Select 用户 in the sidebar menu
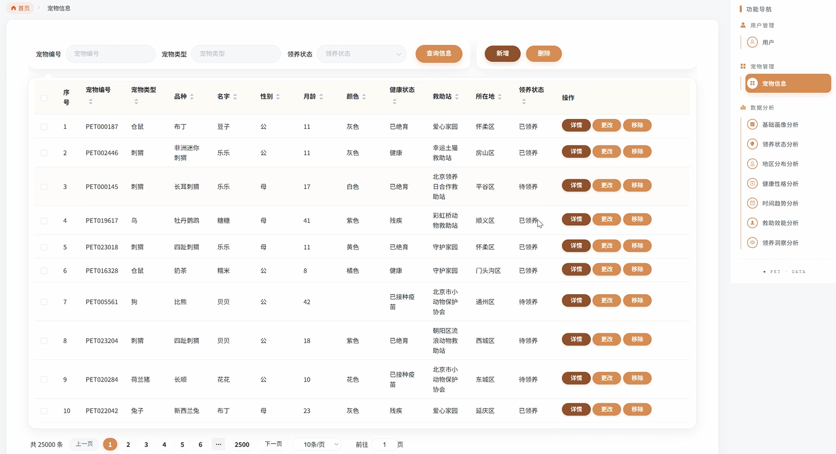 pyautogui.click(x=788, y=42)
